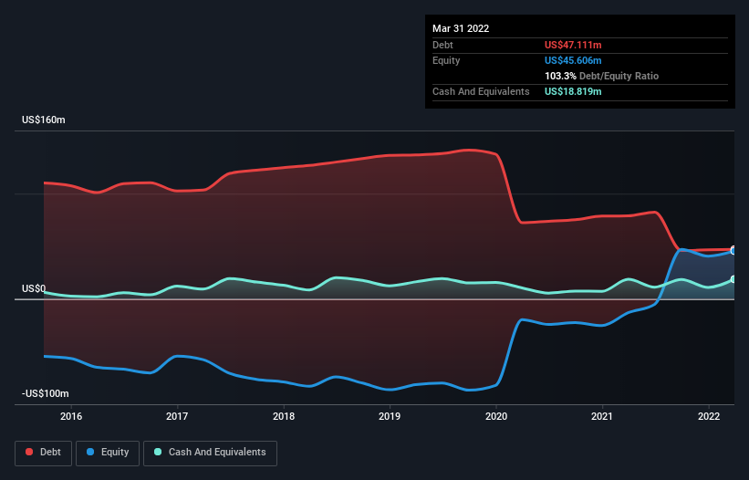Click the US$18.819m cash value

[x=573, y=91]
